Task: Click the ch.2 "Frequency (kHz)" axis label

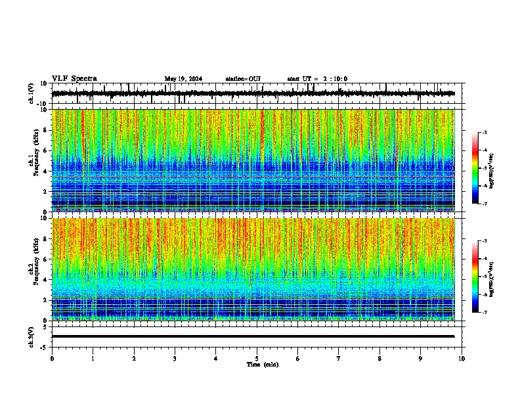Action: click(36, 261)
